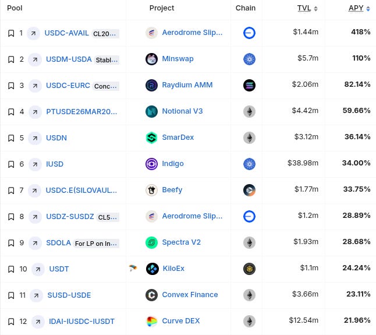Click the Convex Finance logo
The width and height of the screenshot is (376, 335).
(x=151, y=295)
